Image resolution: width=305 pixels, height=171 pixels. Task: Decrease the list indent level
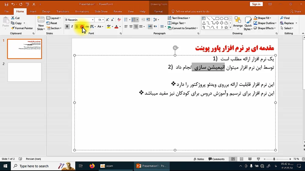click(143, 19)
